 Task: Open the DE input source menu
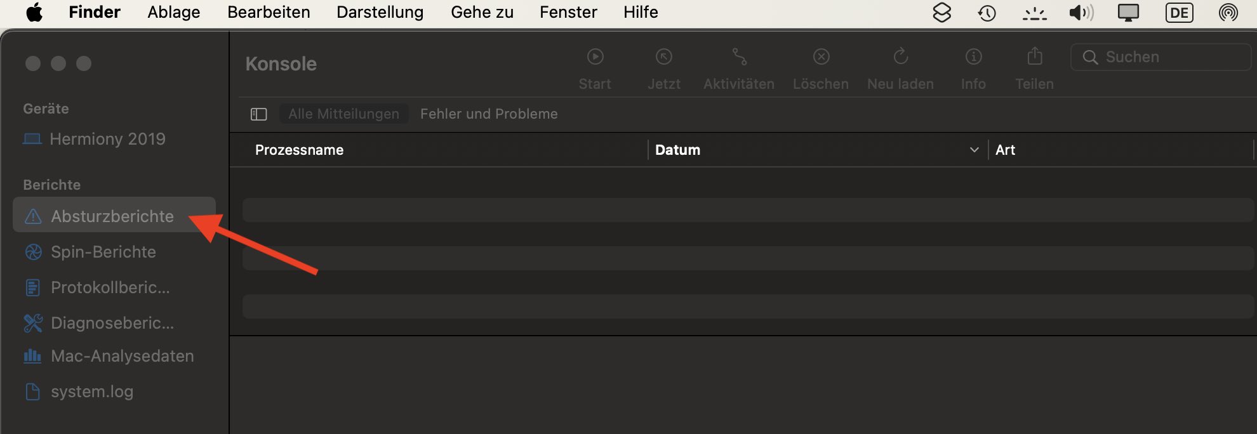[1179, 13]
